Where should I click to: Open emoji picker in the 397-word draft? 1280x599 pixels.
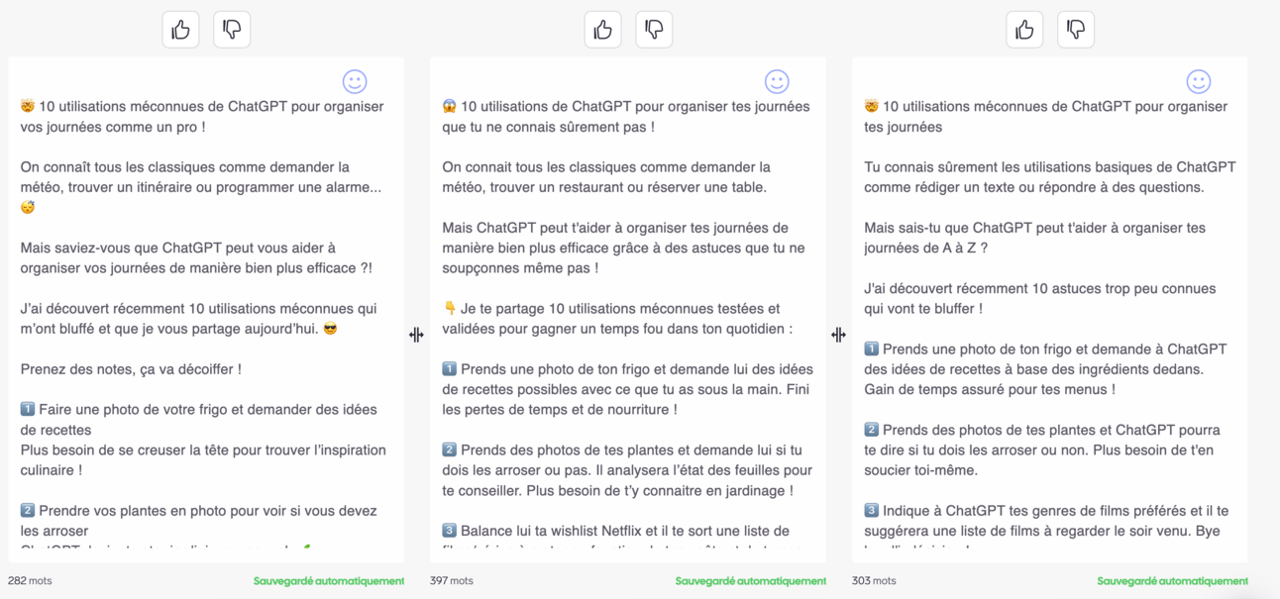tap(777, 81)
